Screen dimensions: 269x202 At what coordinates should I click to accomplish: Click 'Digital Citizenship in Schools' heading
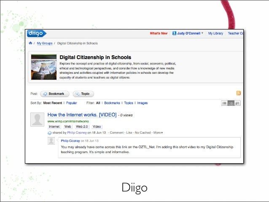coord(95,57)
